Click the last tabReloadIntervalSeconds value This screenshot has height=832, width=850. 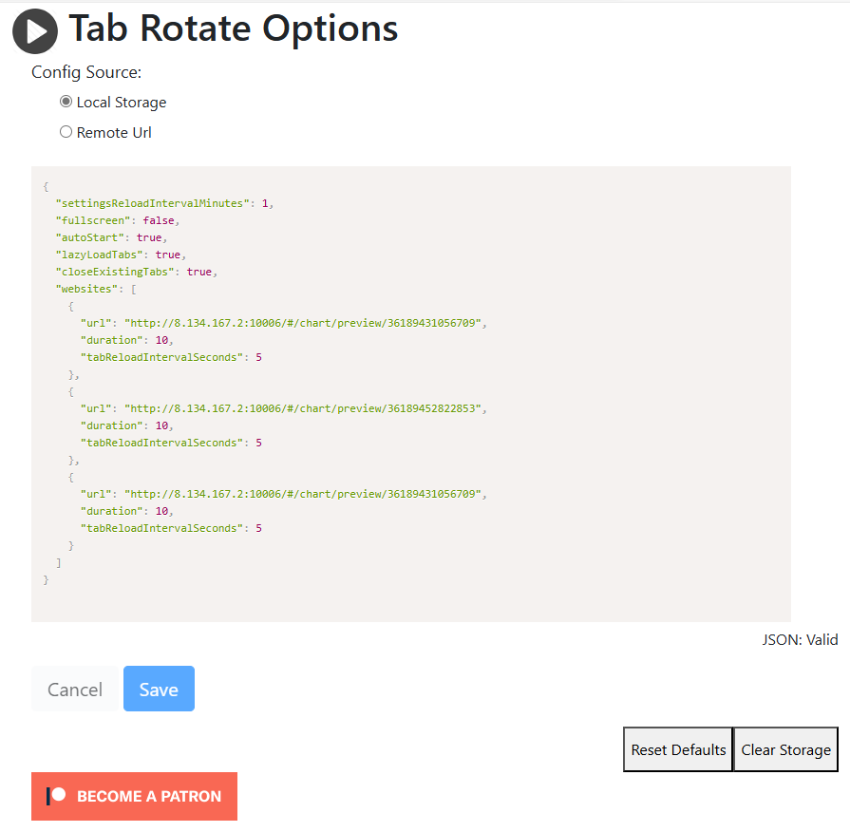258,528
